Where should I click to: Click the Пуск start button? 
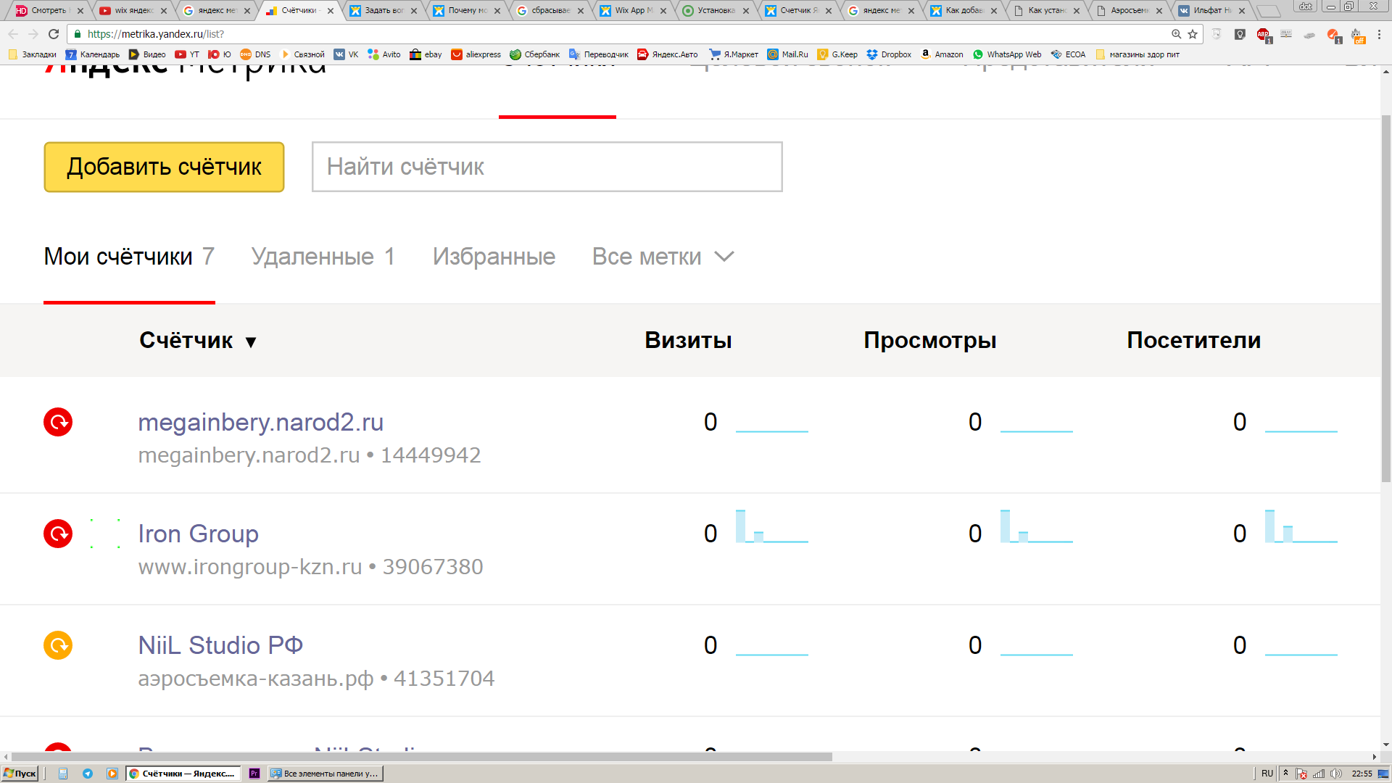20,774
